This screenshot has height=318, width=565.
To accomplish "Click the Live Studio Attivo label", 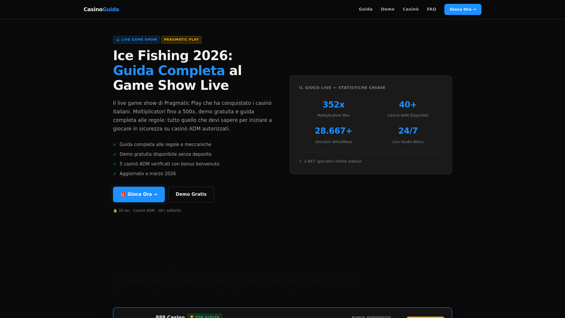I will [408, 142].
